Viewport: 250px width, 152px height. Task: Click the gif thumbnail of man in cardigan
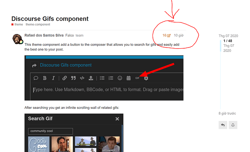62,144
